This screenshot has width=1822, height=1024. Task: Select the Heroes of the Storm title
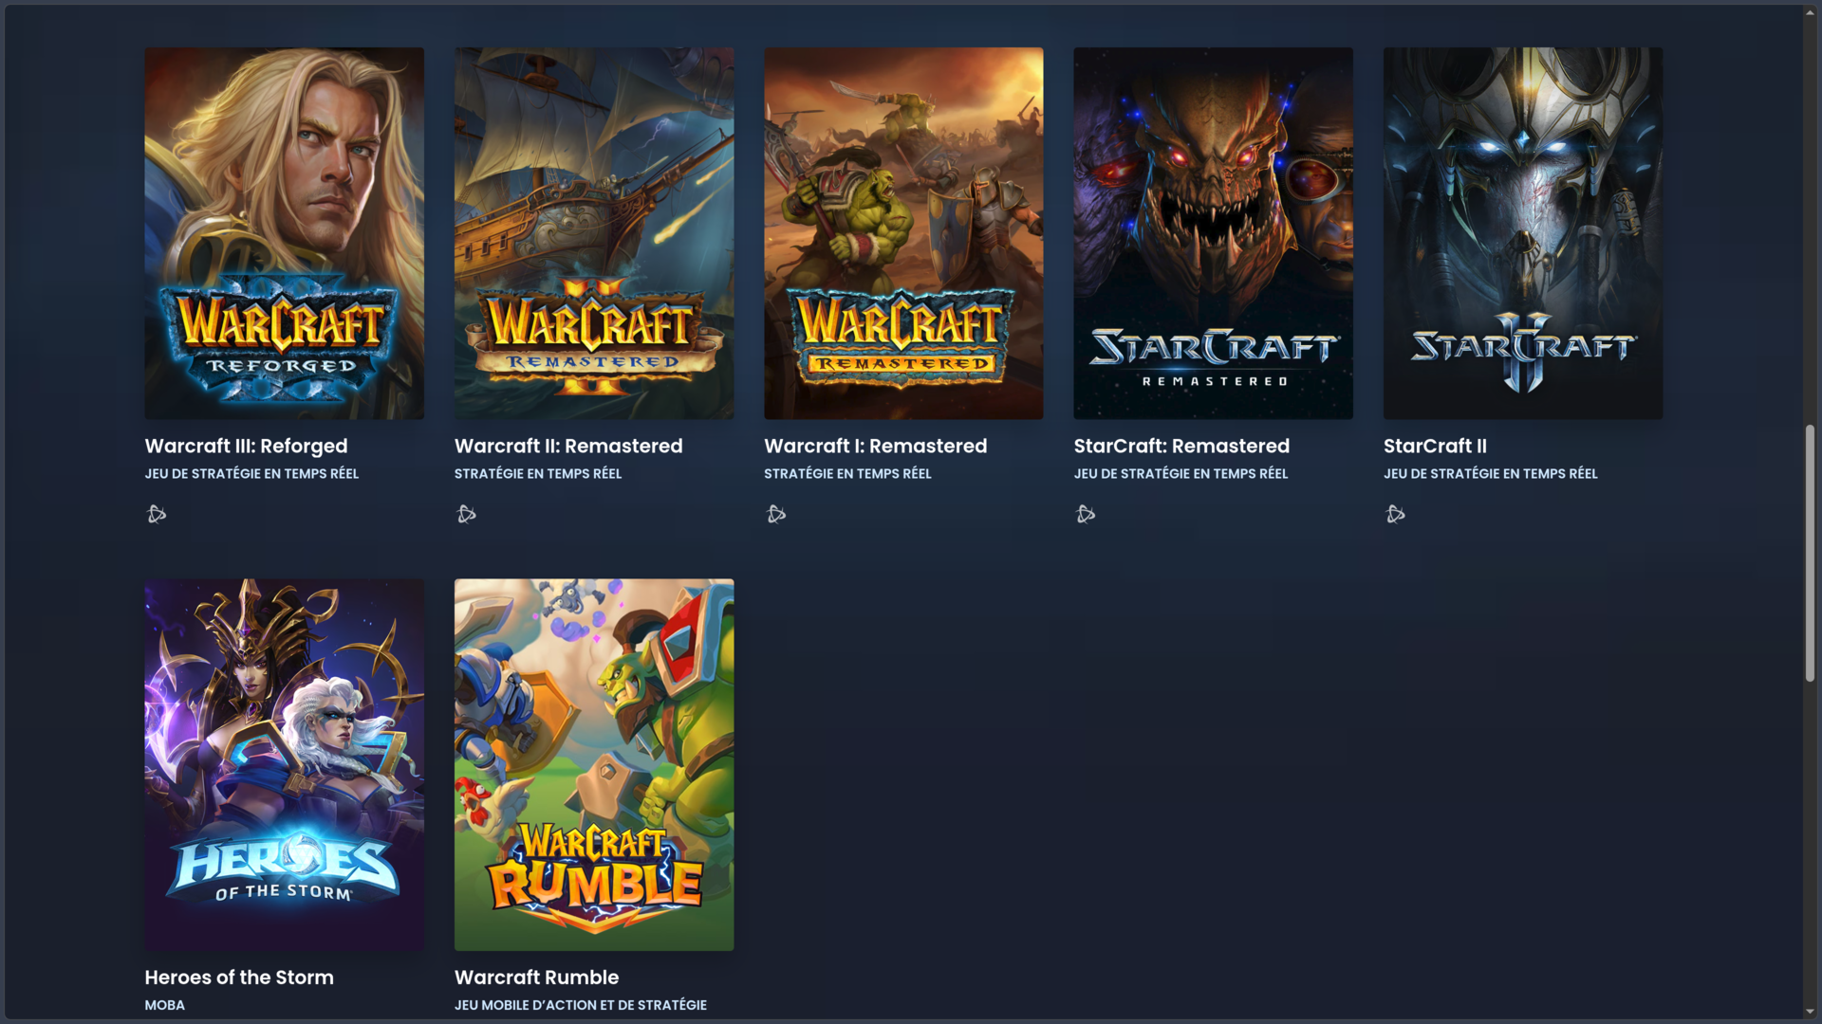(x=239, y=978)
